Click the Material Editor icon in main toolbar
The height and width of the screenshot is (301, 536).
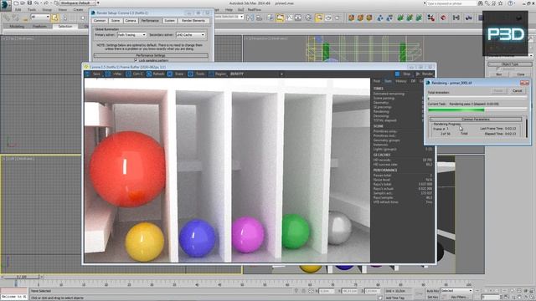(x=308, y=18)
